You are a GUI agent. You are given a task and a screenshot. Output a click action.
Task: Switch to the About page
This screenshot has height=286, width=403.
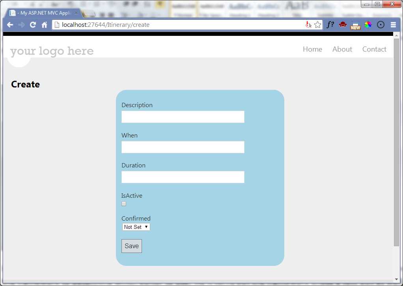click(342, 49)
